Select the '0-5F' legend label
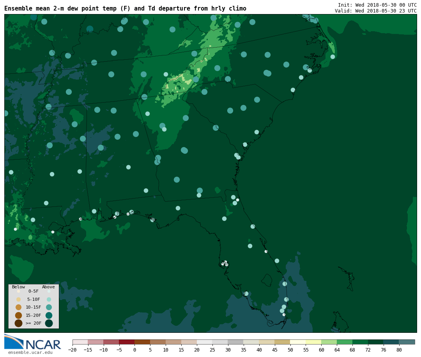The image size is (421, 357). tap(34, 291)
